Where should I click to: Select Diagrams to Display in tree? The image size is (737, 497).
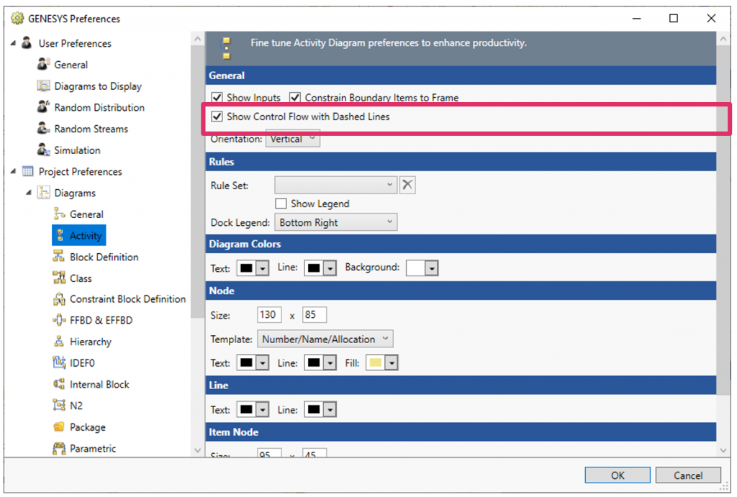coord(98,86)
